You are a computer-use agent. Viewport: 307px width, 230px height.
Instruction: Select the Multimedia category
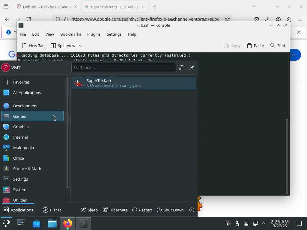(x=32, y=148)
